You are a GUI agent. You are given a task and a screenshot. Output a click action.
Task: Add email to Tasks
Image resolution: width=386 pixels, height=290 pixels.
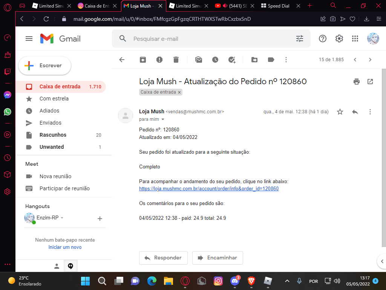pyautogui.click(x=232, y=60)
